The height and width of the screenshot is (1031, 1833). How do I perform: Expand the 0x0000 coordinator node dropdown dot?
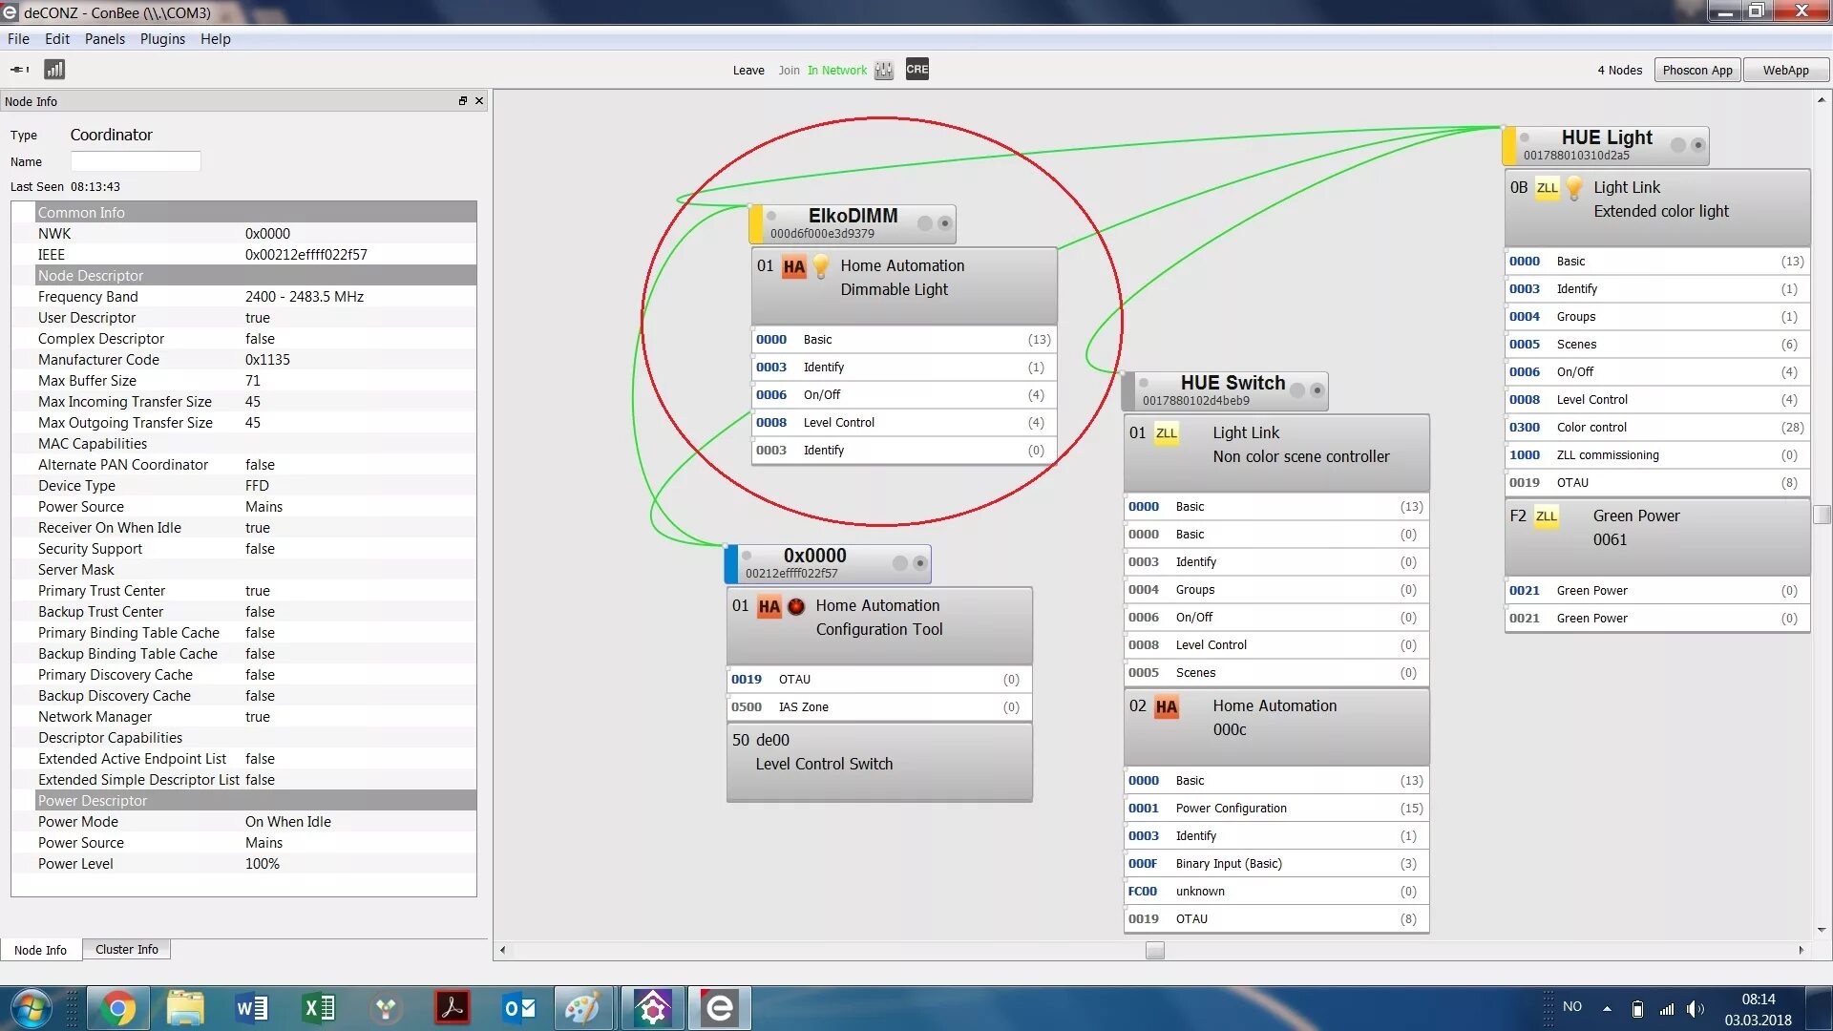[919, 563]
